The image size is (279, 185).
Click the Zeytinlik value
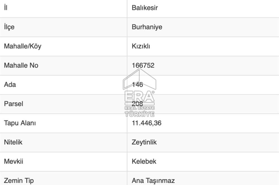point(144,142)
